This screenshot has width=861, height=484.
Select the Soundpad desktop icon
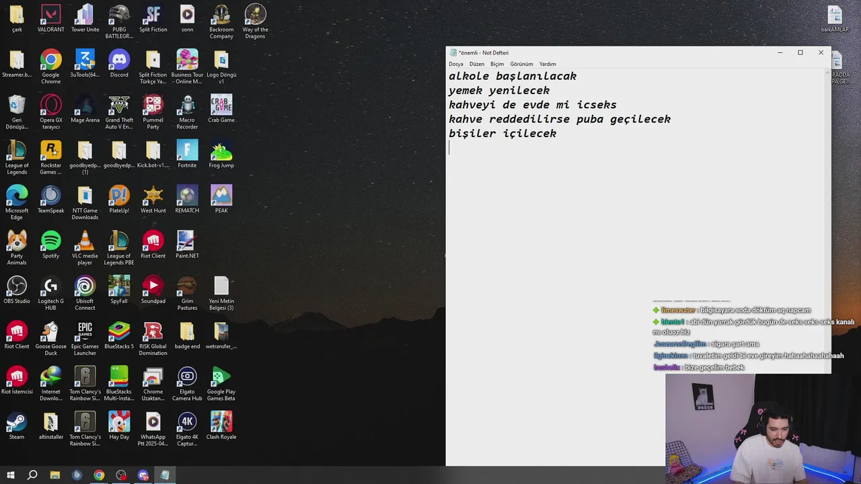pyautogui.click(x=153, y=290)
